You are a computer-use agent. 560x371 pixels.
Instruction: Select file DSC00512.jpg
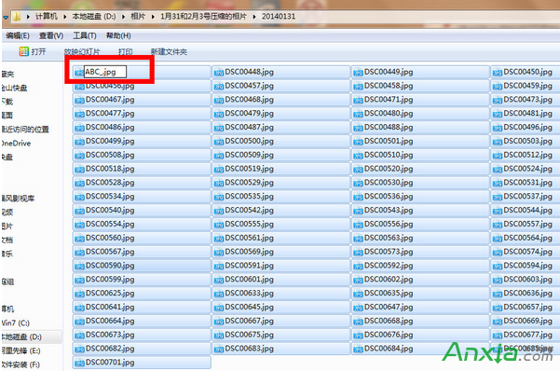526,156
